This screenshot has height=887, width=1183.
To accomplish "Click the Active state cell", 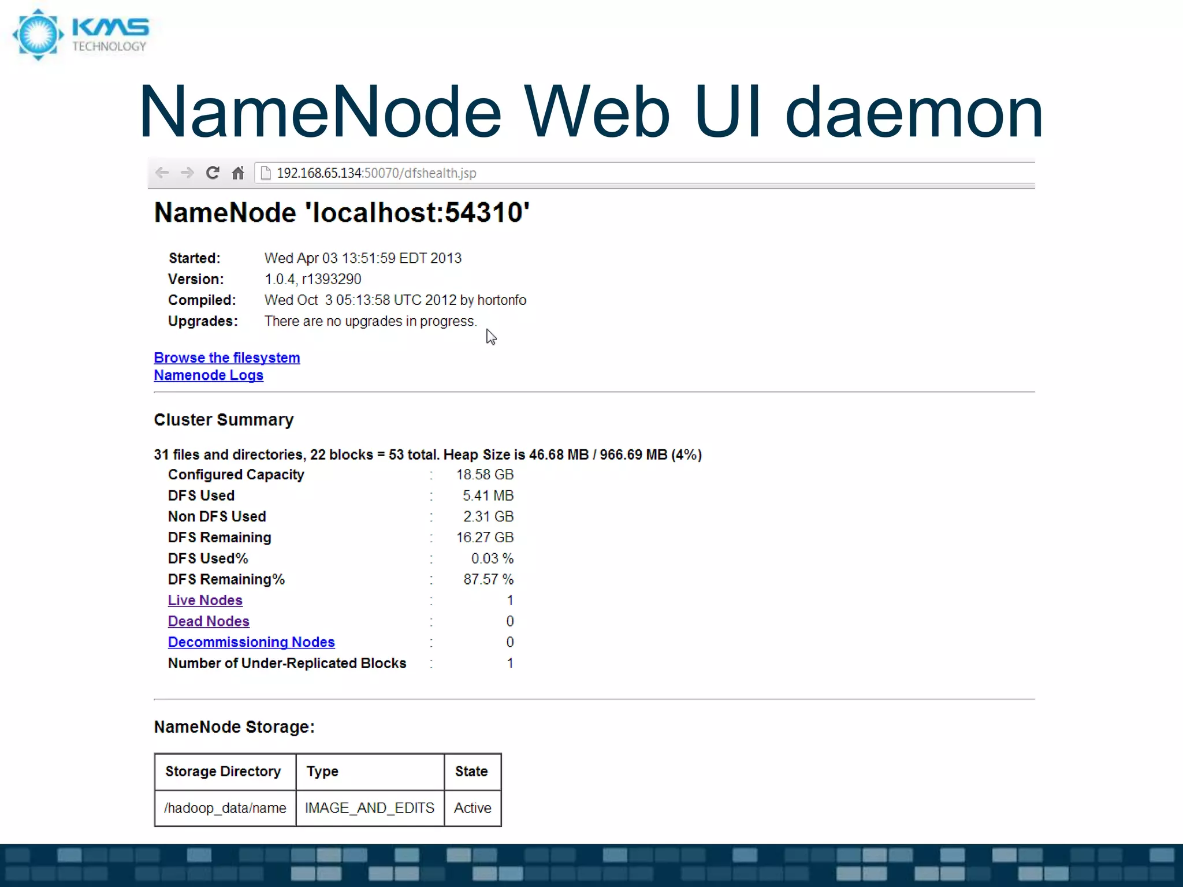I will (473, 808).
